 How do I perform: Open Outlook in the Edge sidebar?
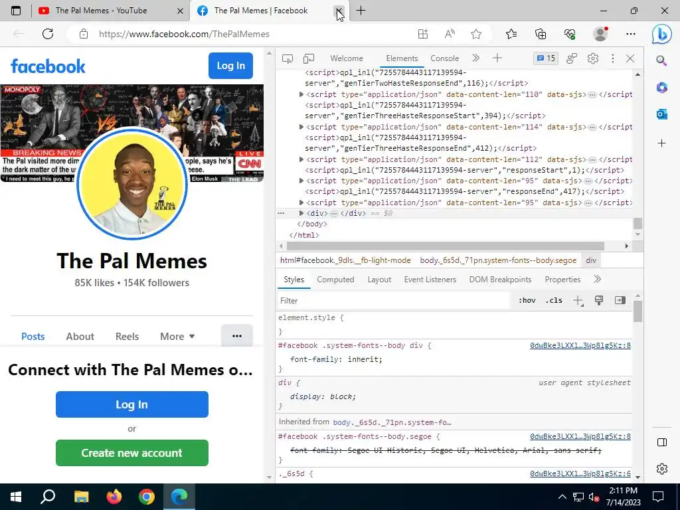coord(662,114)
